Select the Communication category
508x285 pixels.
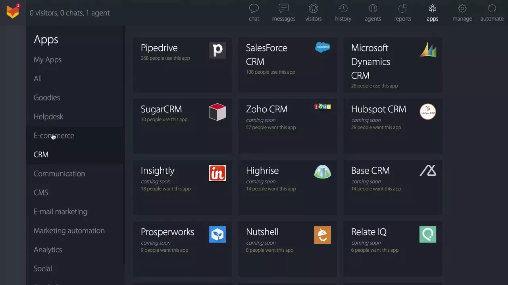[59, 173]
